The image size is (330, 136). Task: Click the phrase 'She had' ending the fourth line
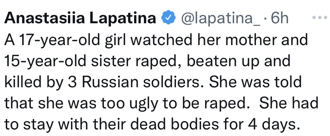click(289, 103)
